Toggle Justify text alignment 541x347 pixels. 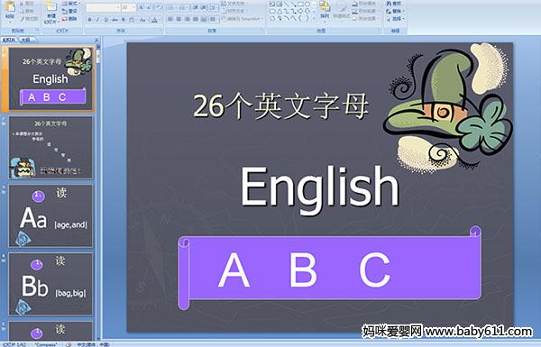[196, 19]
